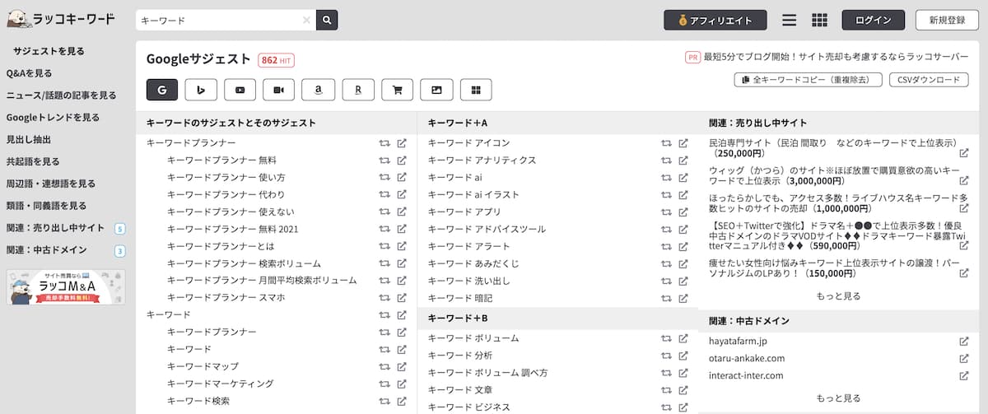The height and width of the screenshot is (414, 988).
Task: Select the Rakuten suggest source button
Action: click(x=358, y=89)
